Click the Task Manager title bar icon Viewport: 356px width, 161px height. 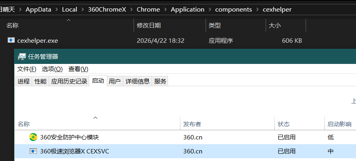tap(22, 56)
